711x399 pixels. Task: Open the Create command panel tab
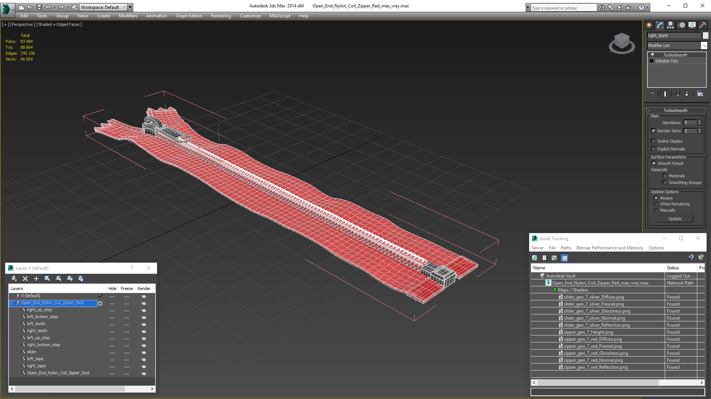coord(649,25)
